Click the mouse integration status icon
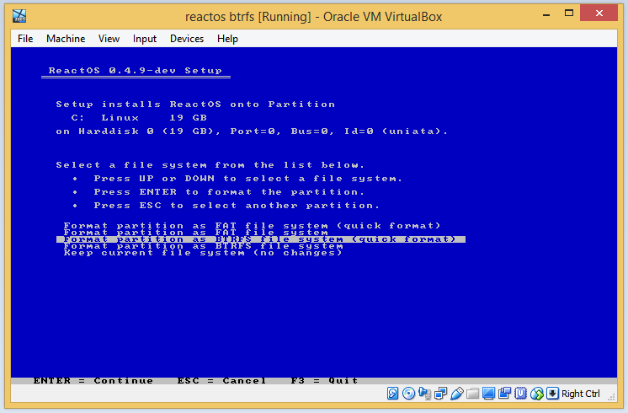The image size is (628, 413). point(537,394)
